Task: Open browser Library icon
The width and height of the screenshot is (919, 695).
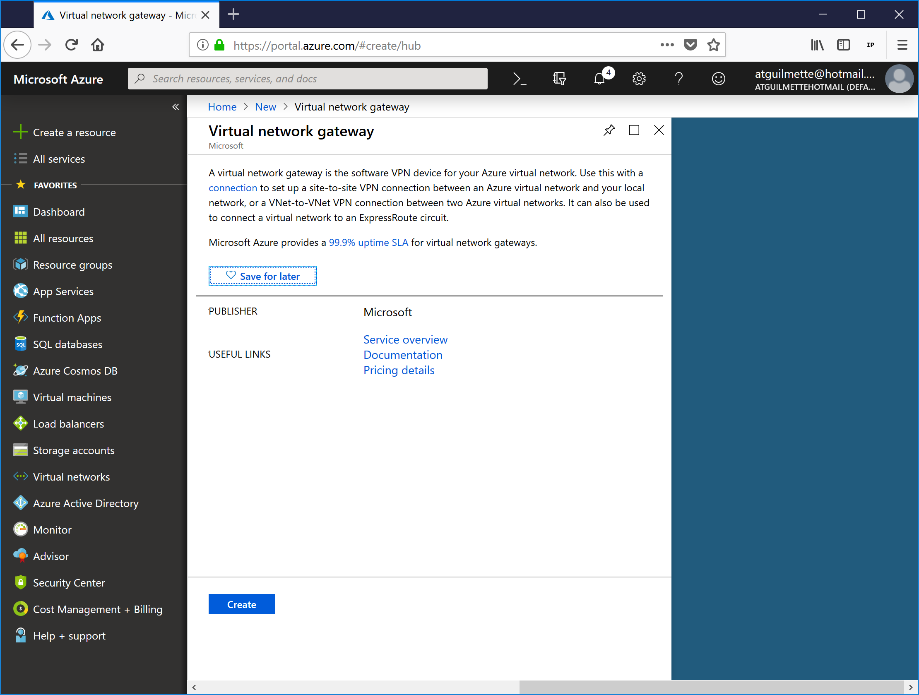Action: (x=817, y=44)
